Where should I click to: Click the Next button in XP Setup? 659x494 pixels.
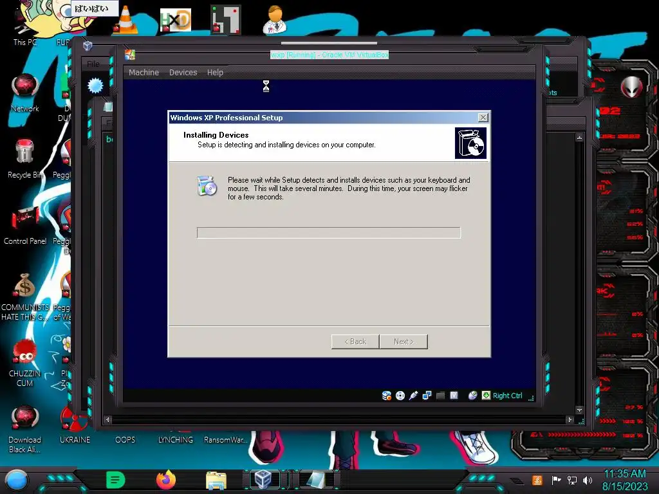[404, 342]
